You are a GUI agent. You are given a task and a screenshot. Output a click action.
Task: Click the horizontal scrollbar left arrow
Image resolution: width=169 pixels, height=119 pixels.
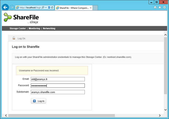6,115
